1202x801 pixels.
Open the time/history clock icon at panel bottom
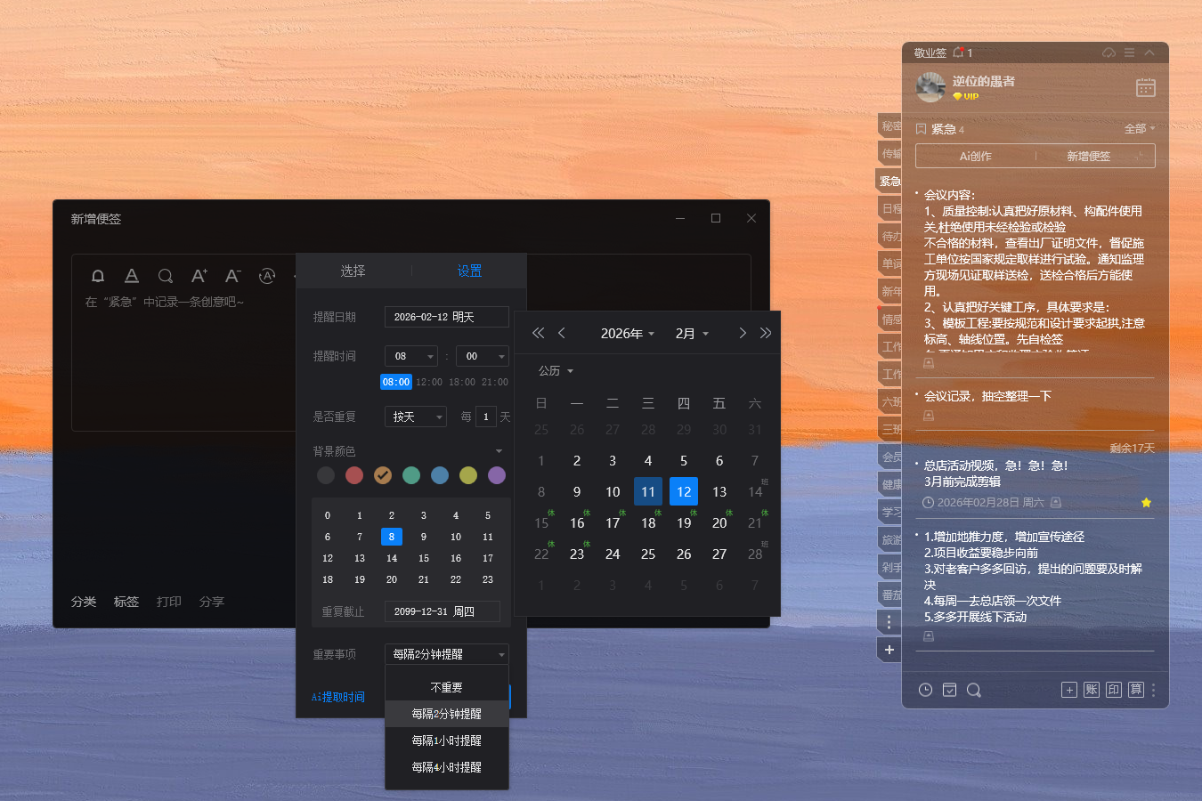pos(925,690)
